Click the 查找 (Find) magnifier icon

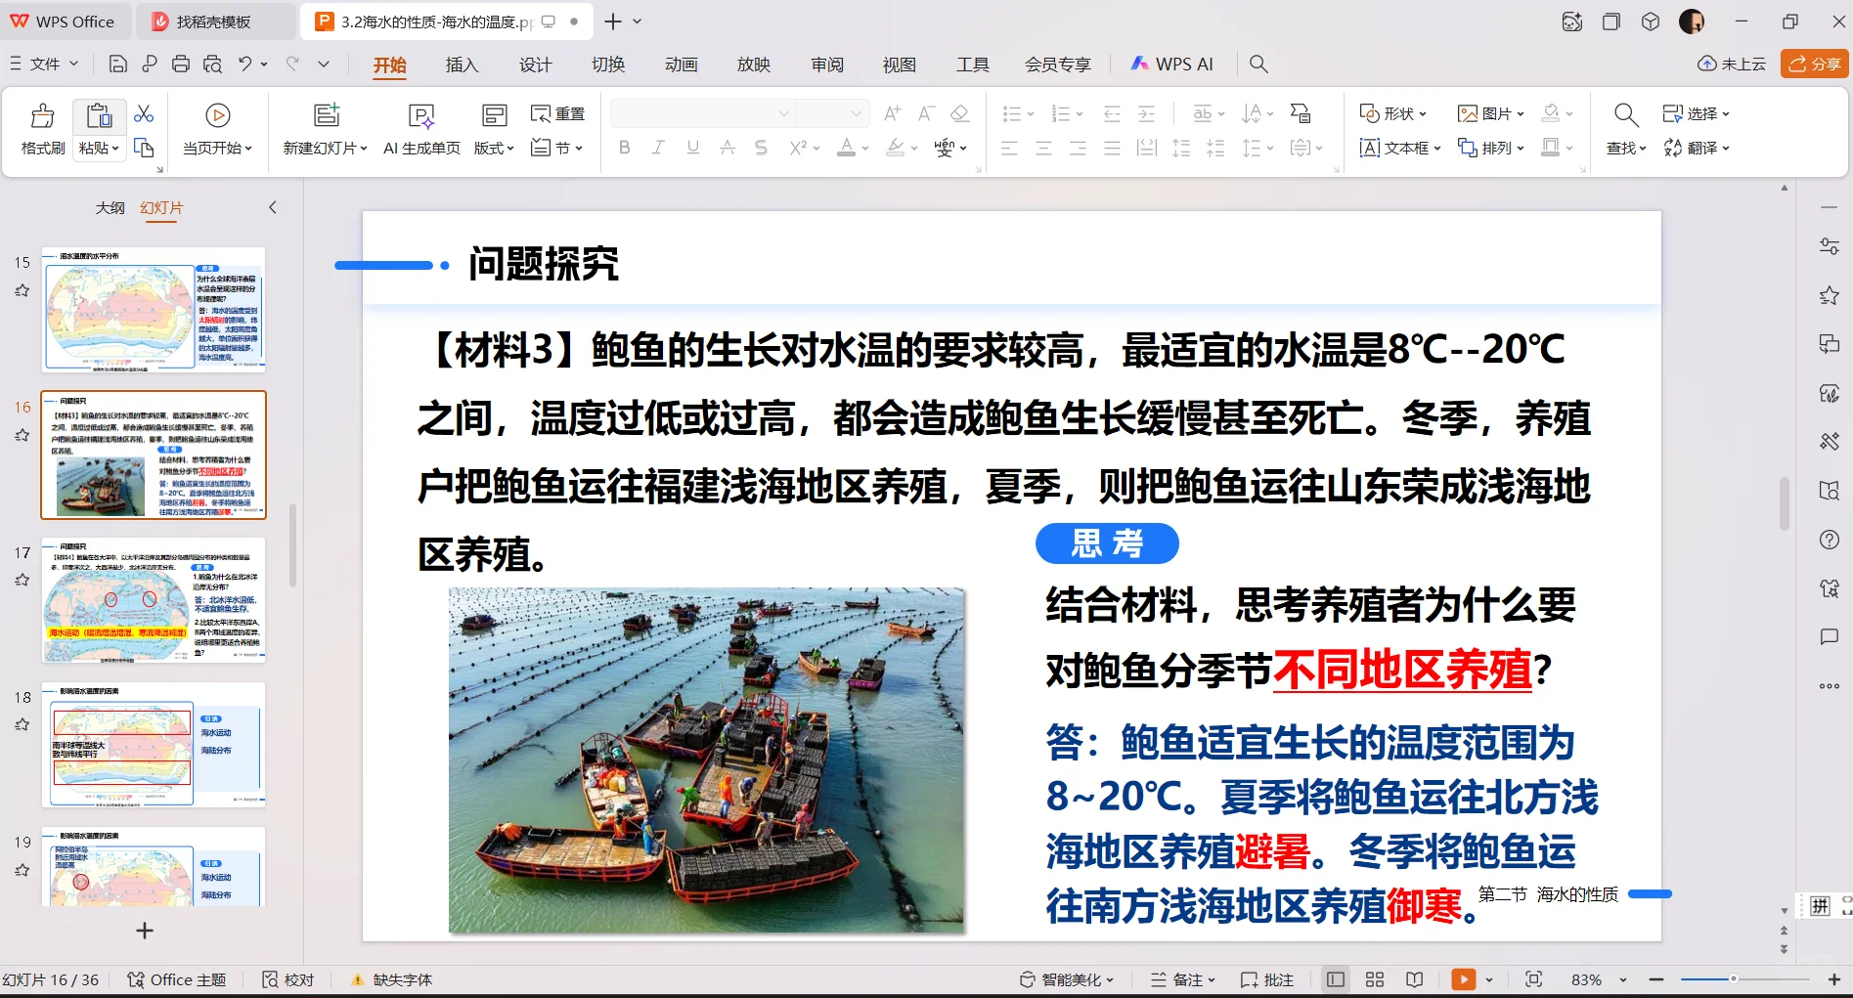pos(1626,115)
